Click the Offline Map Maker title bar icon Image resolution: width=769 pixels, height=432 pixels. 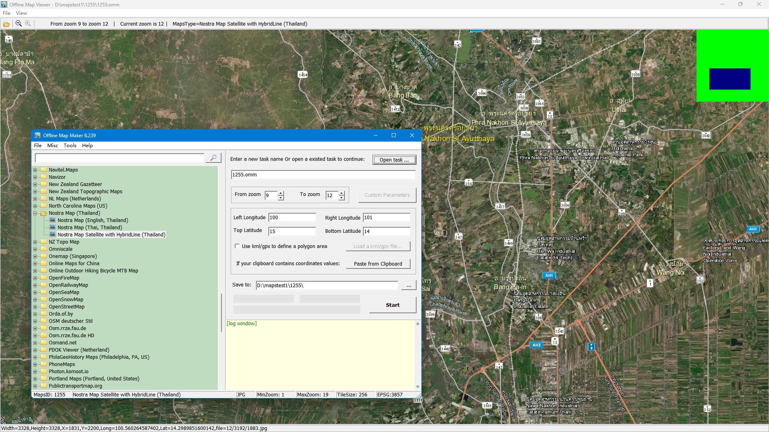tap(38, 135)
